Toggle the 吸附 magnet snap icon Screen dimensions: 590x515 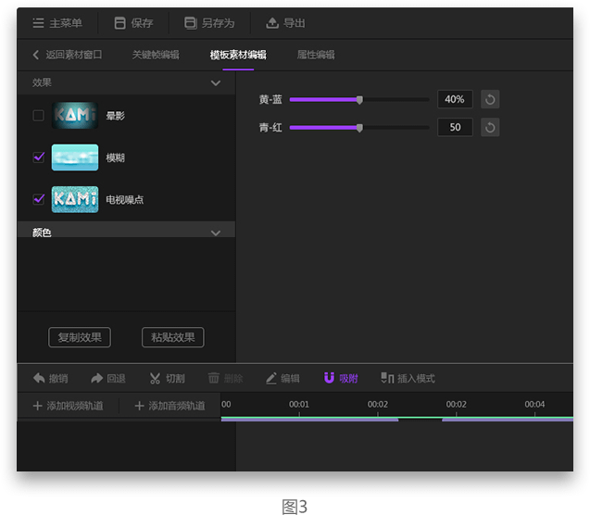click(x=329, y=378)
